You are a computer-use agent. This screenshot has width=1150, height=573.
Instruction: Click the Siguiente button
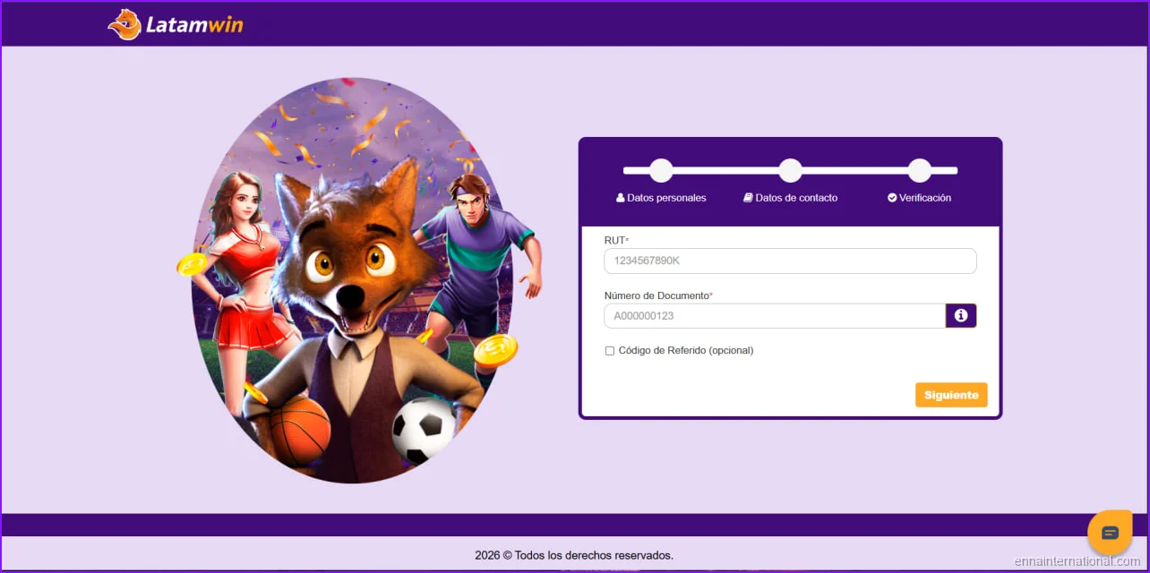[951, 395]
